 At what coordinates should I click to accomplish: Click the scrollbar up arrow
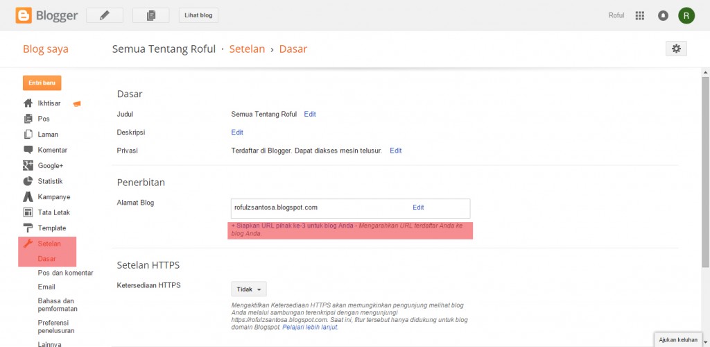pyautogui.click(x=705, y=72)
